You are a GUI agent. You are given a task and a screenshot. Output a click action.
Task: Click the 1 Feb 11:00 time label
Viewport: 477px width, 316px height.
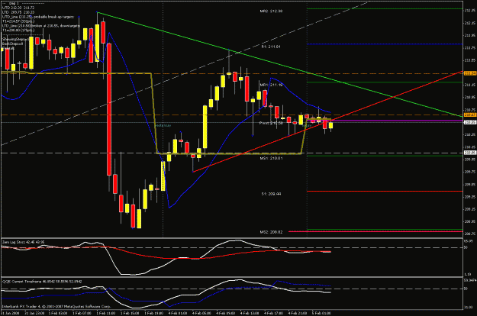point(106,313)
